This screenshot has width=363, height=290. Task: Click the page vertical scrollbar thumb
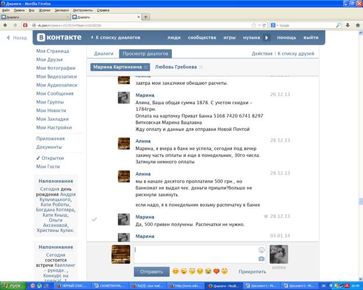[361, 201]
